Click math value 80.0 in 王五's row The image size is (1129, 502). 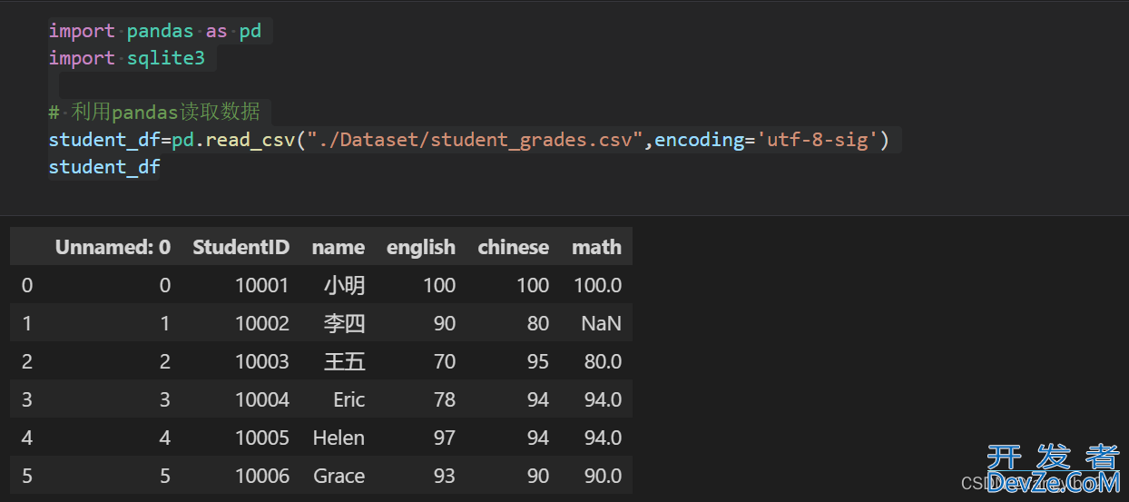(603, 361)
